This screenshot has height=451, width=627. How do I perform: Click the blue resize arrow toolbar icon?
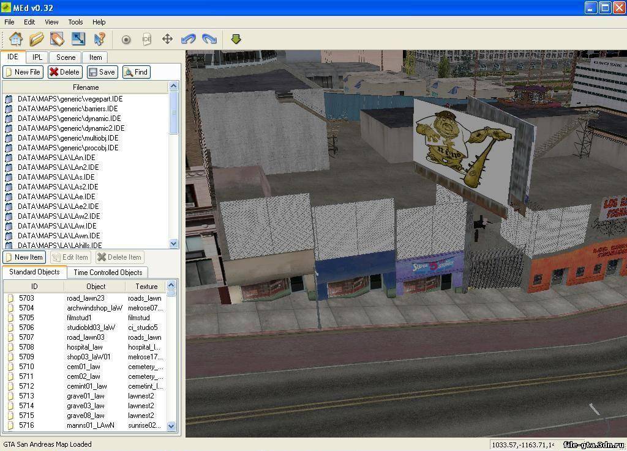coord(78,39)
